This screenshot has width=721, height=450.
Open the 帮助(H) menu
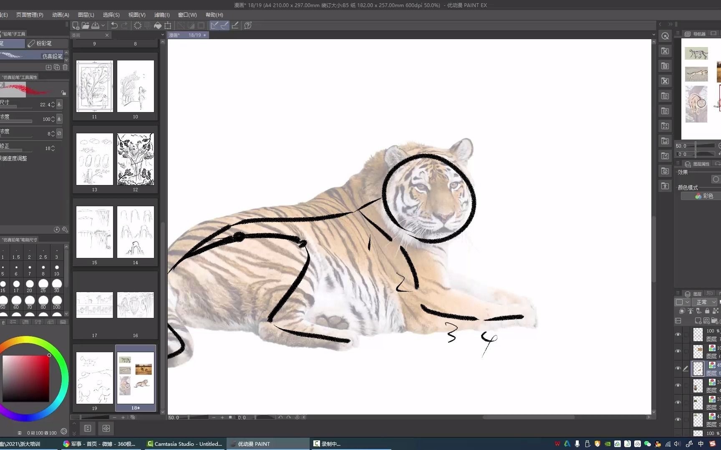214,15
